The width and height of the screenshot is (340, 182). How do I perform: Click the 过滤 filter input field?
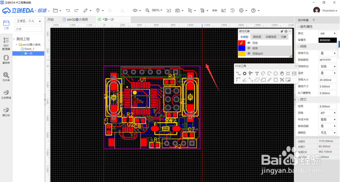click(29, 29)
